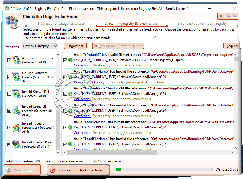Select the key text ending in recording\raw_fullpath
243x179 pixels.
pos(129,60)
